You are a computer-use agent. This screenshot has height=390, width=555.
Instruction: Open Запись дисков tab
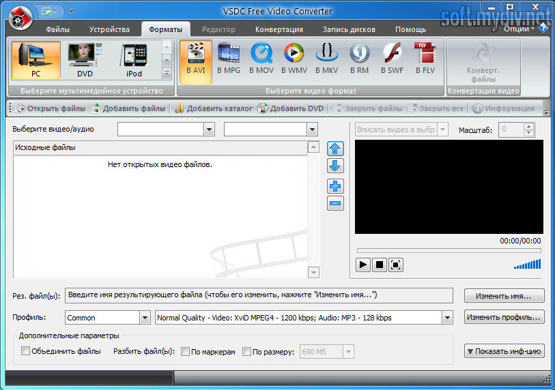[349, 29]
